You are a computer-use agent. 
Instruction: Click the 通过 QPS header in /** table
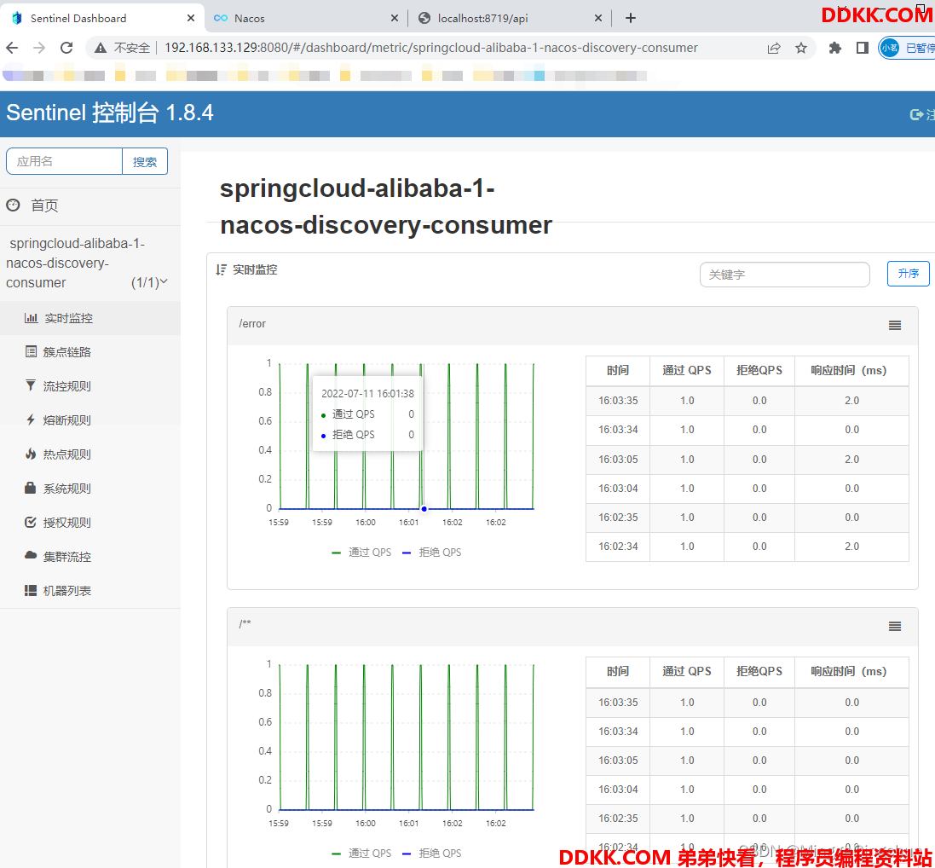point(687,672)
